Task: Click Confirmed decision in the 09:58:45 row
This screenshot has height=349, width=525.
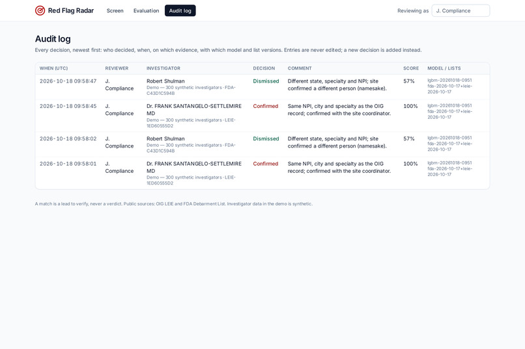Action: click(x=266, y=106)
